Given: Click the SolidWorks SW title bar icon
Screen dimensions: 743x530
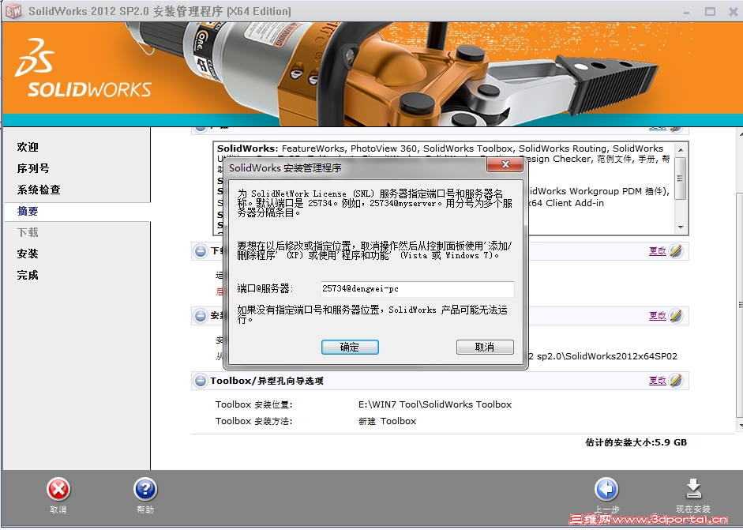Looking at the screenshot, I should pyautogui.click(x=13, y=10).
